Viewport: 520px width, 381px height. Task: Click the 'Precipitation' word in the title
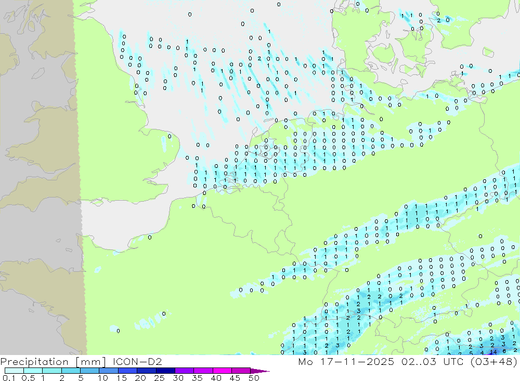(x=34, y=362)
